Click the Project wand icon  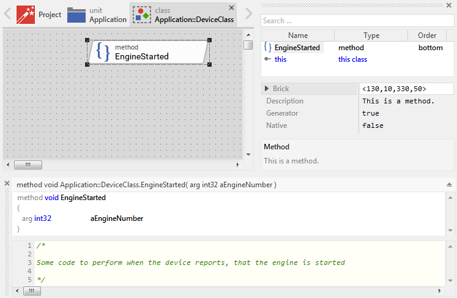tap(26, 14)
